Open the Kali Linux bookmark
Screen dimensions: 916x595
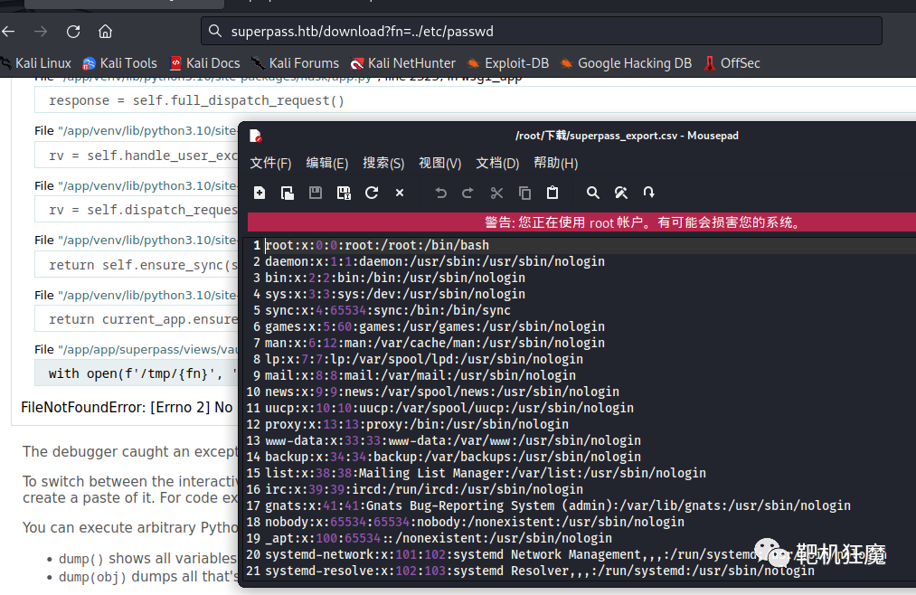pos(36,63)
